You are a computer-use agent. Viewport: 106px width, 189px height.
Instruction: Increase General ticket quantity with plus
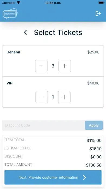point(65,66)
